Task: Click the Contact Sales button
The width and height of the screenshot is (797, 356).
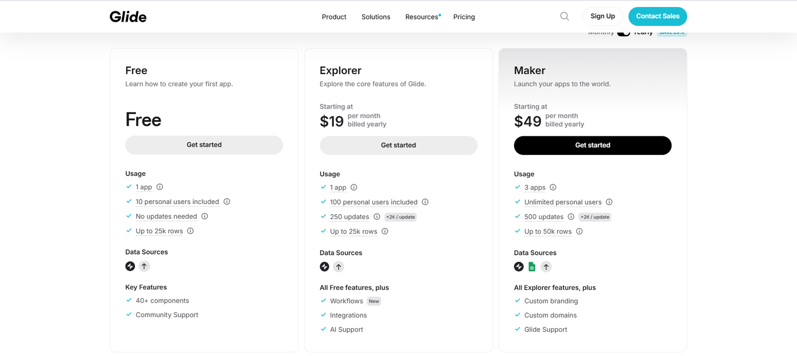Action: point(658,16)
